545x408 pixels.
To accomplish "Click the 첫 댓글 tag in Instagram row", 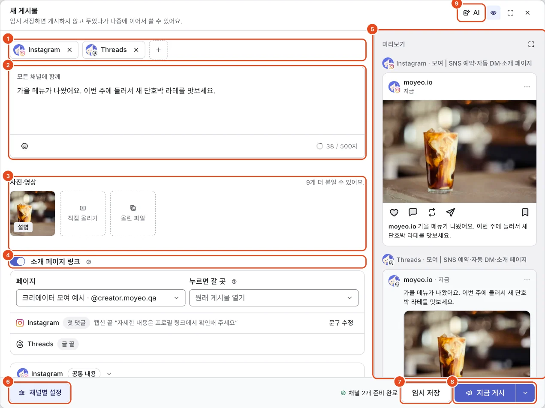I will [x=76, y=323].
